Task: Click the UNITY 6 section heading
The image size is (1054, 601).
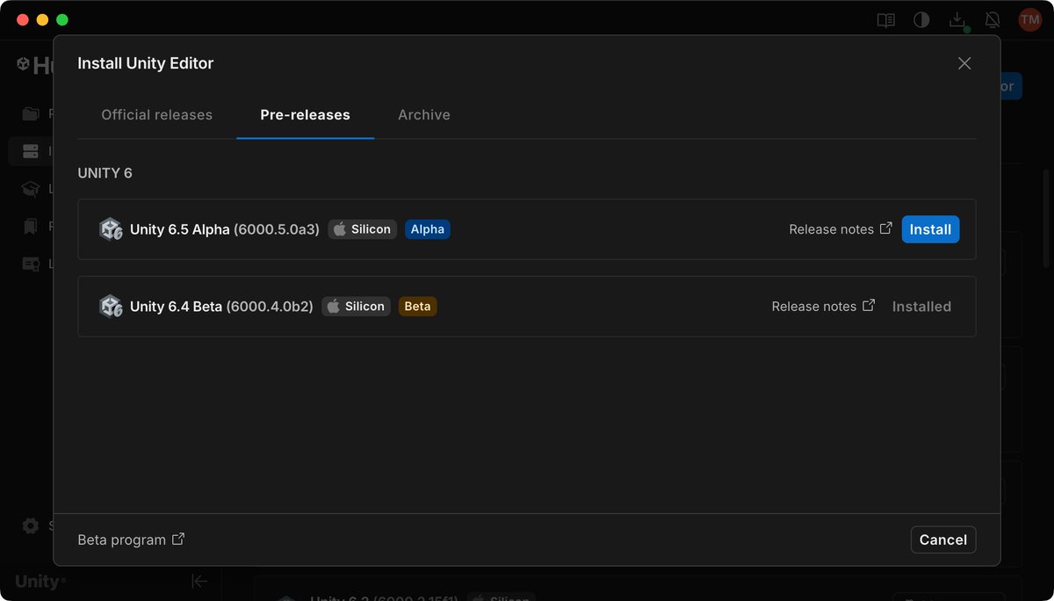Action: (x=105, y=173)
